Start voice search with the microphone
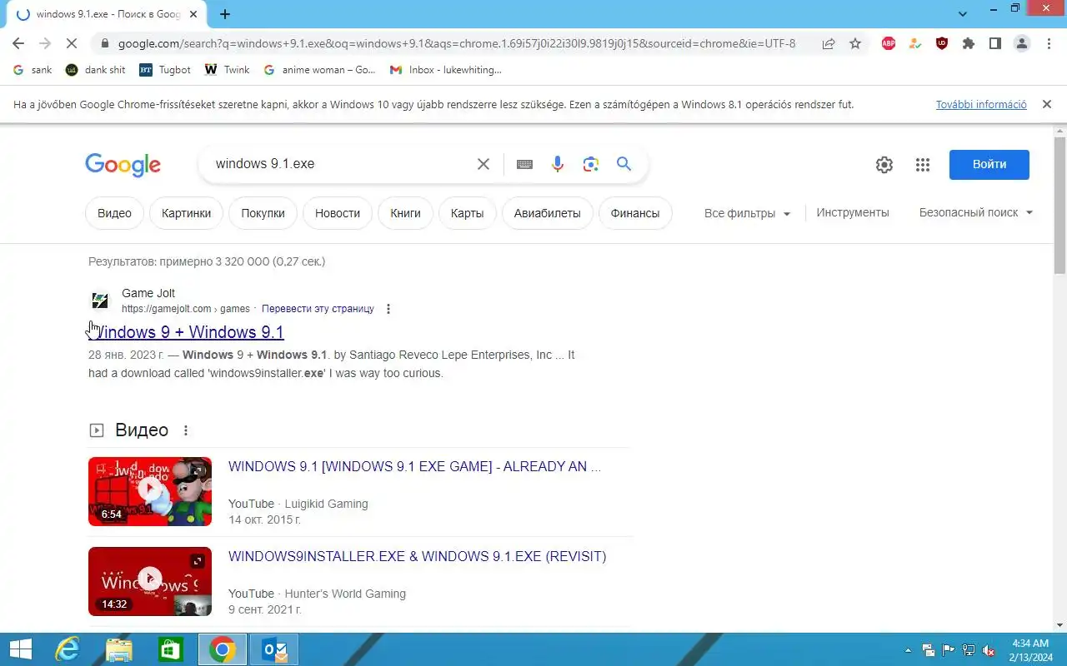1067x666 pixels. click(558, 164)
